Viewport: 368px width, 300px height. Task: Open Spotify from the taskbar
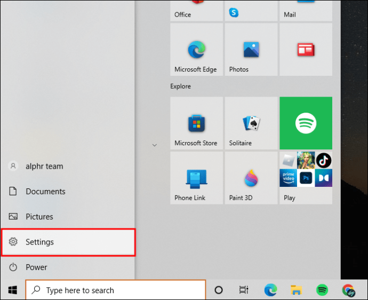322,290
